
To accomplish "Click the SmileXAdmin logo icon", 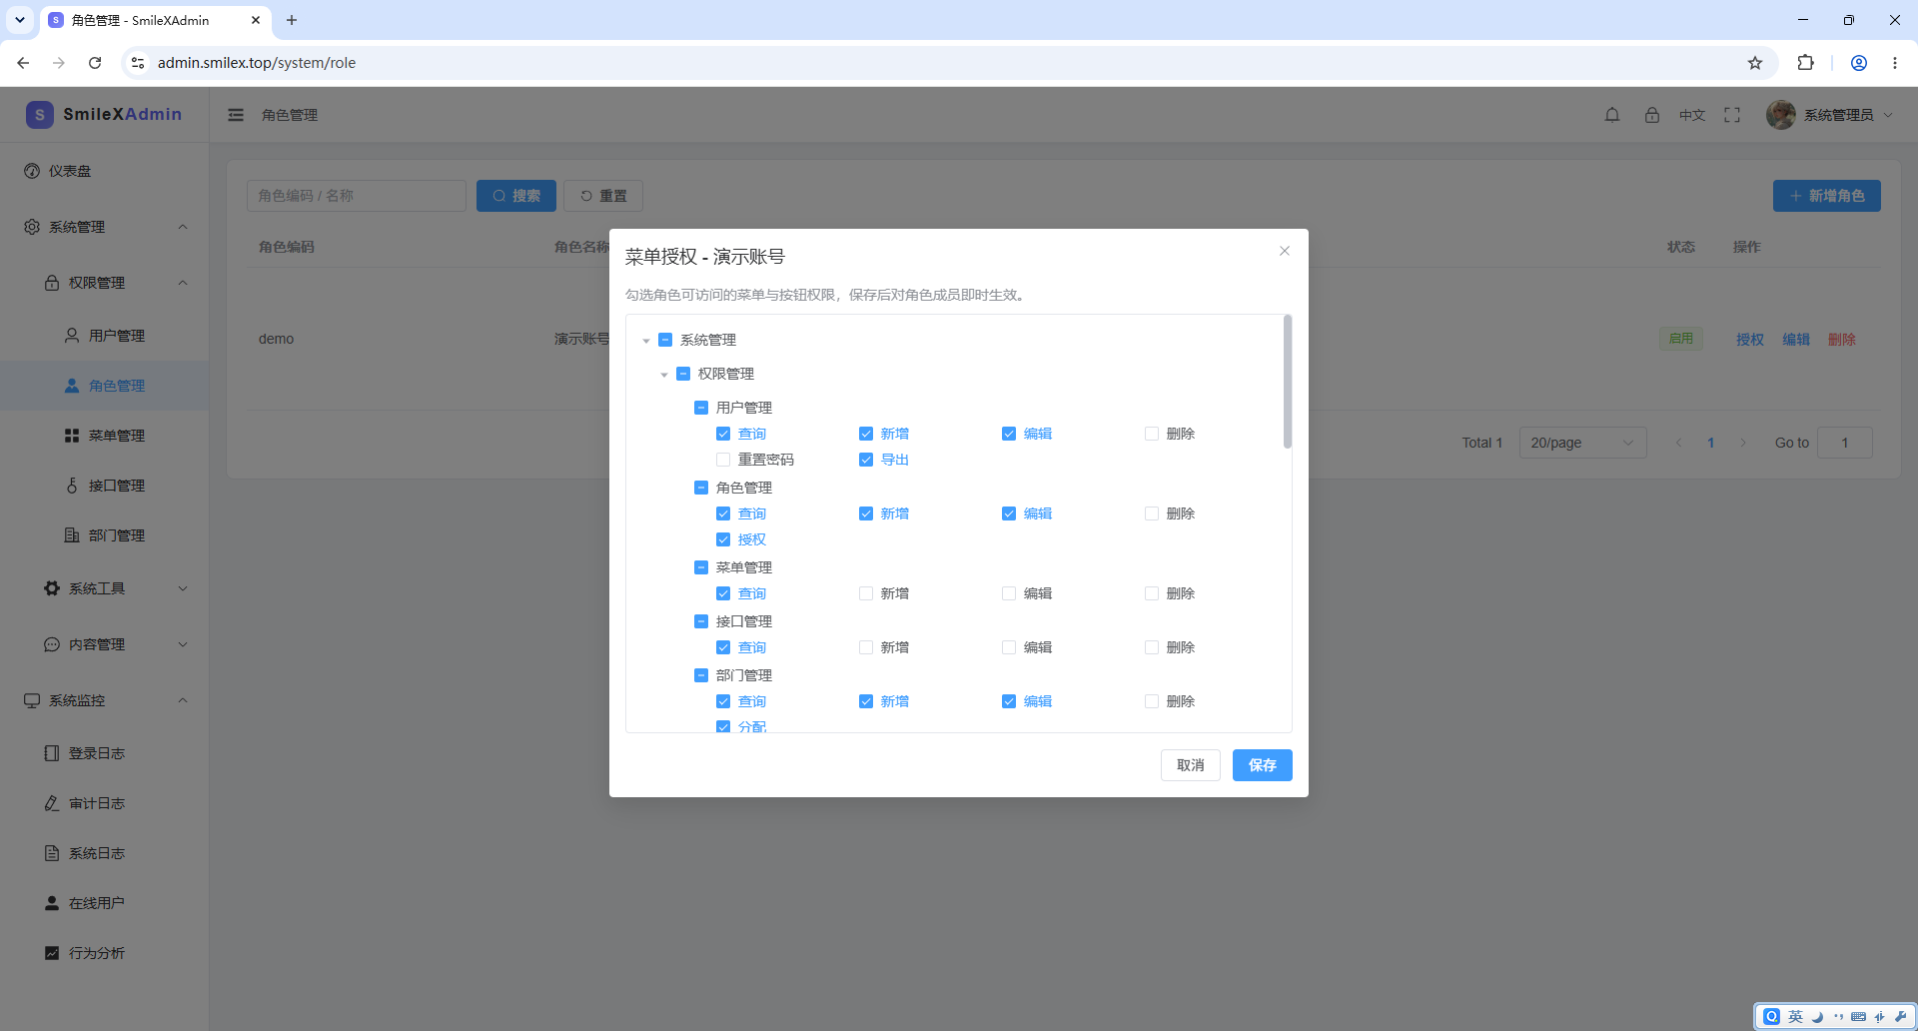I will point(39,114).
